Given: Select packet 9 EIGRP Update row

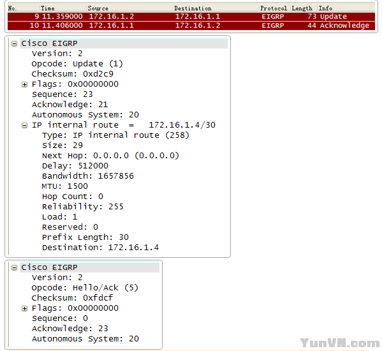Looking at the screenshot, I should 191,17.
